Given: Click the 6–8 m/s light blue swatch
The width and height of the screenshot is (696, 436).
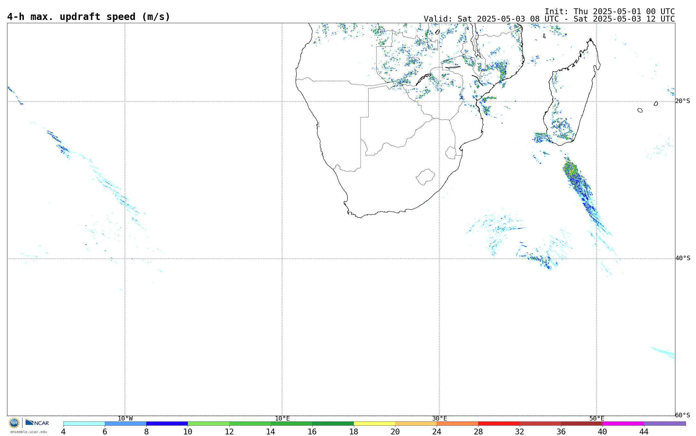Looking at the screenshot, I should (x=126, y=424).
